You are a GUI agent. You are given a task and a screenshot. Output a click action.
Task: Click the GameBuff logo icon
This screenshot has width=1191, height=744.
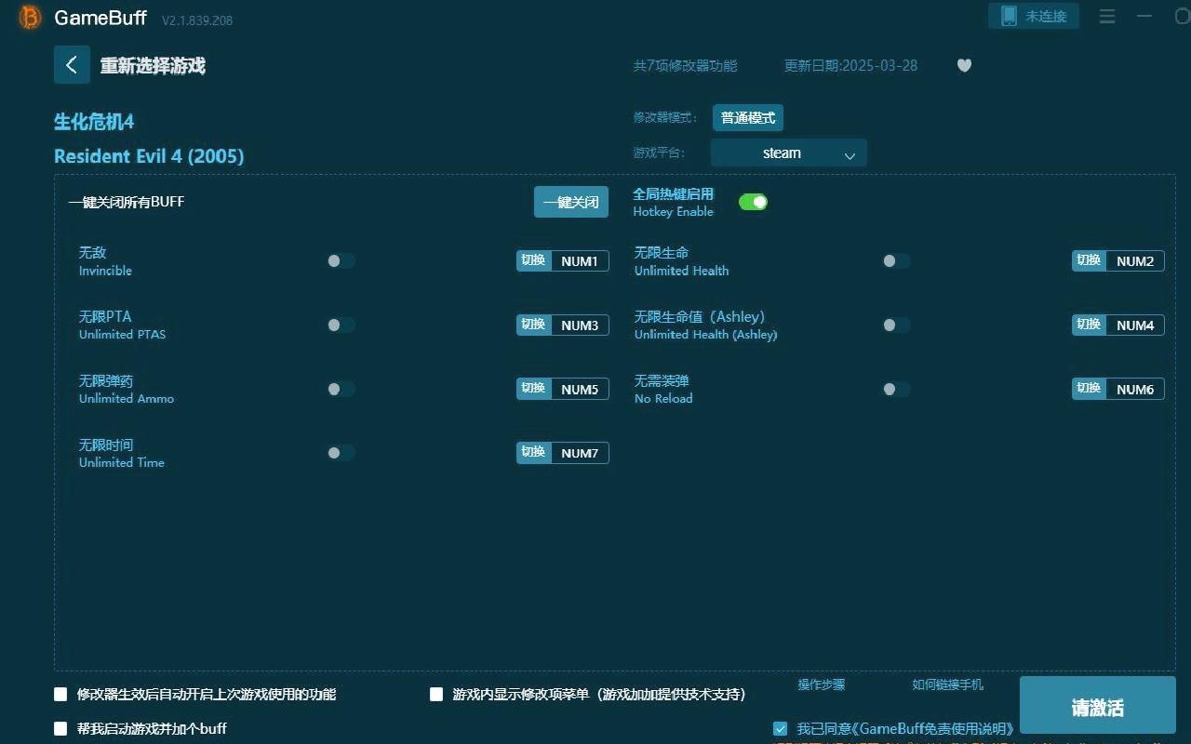[x=30, y=17]
